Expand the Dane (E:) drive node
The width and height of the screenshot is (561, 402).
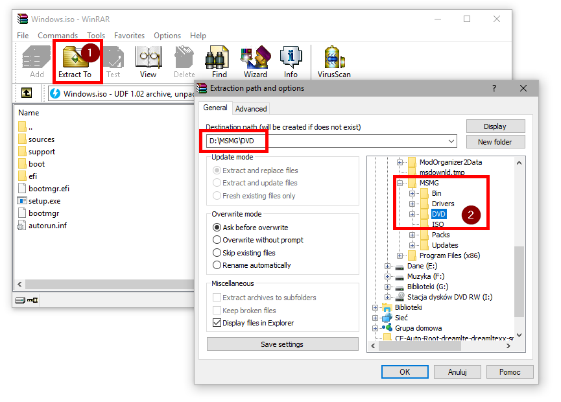387,266
